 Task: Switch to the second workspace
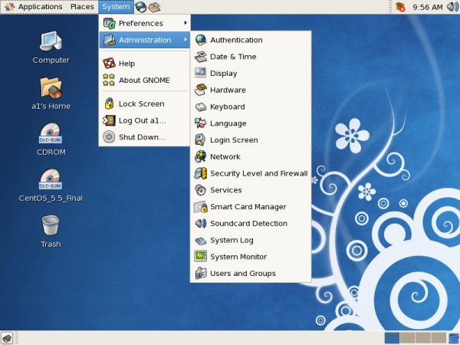(x=407, y=338)
